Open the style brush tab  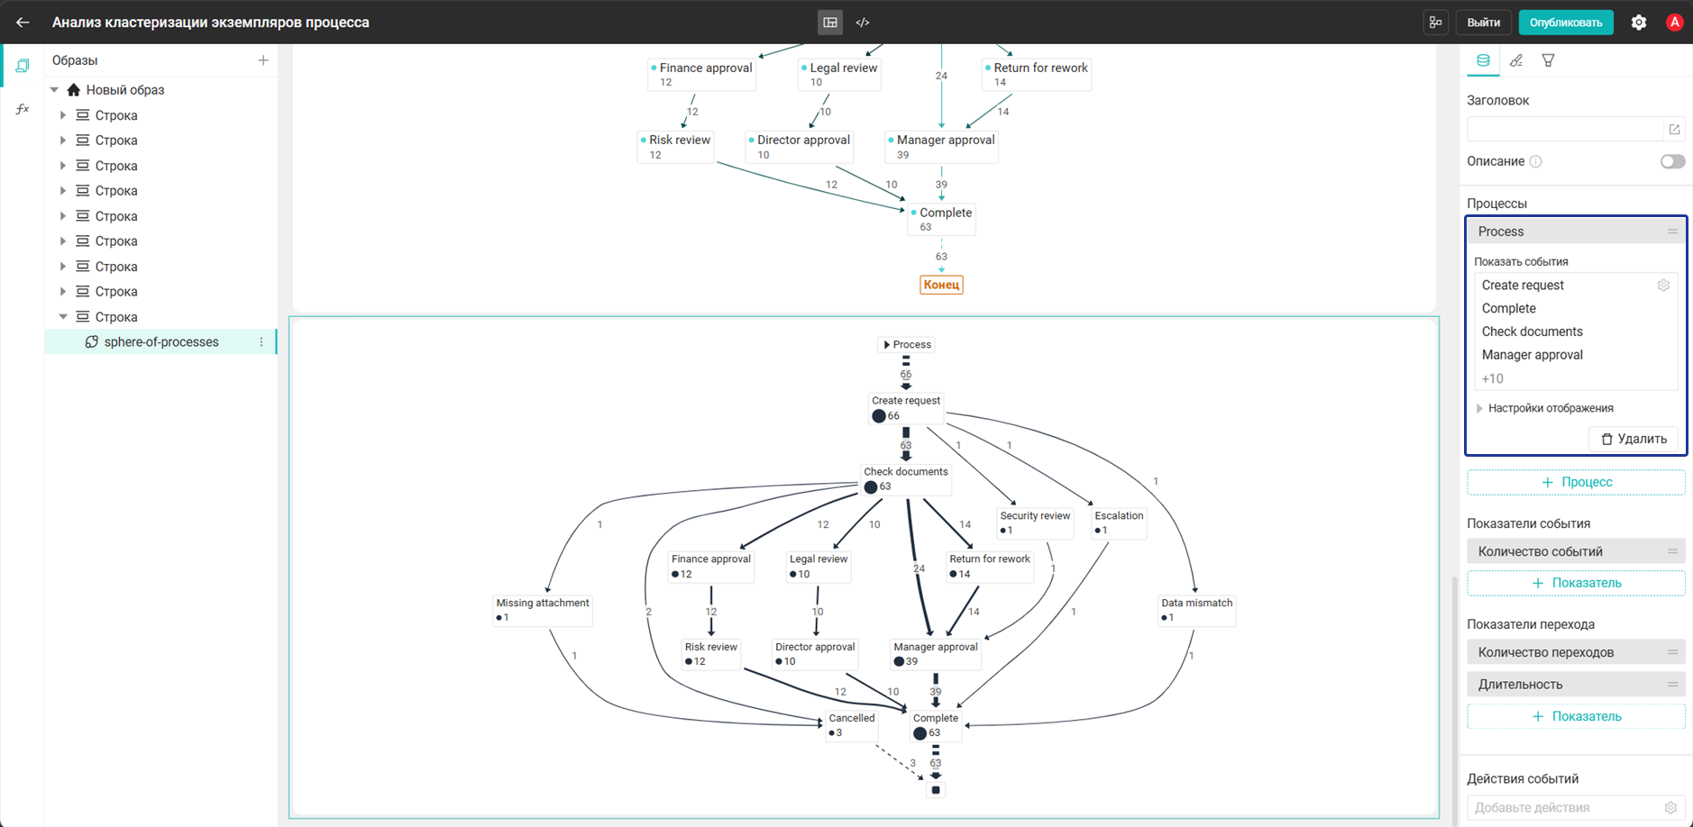[1515, 60]
